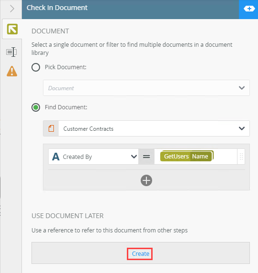
Task: Select the Pick Document radio button
Action: [x=36, y=67]
